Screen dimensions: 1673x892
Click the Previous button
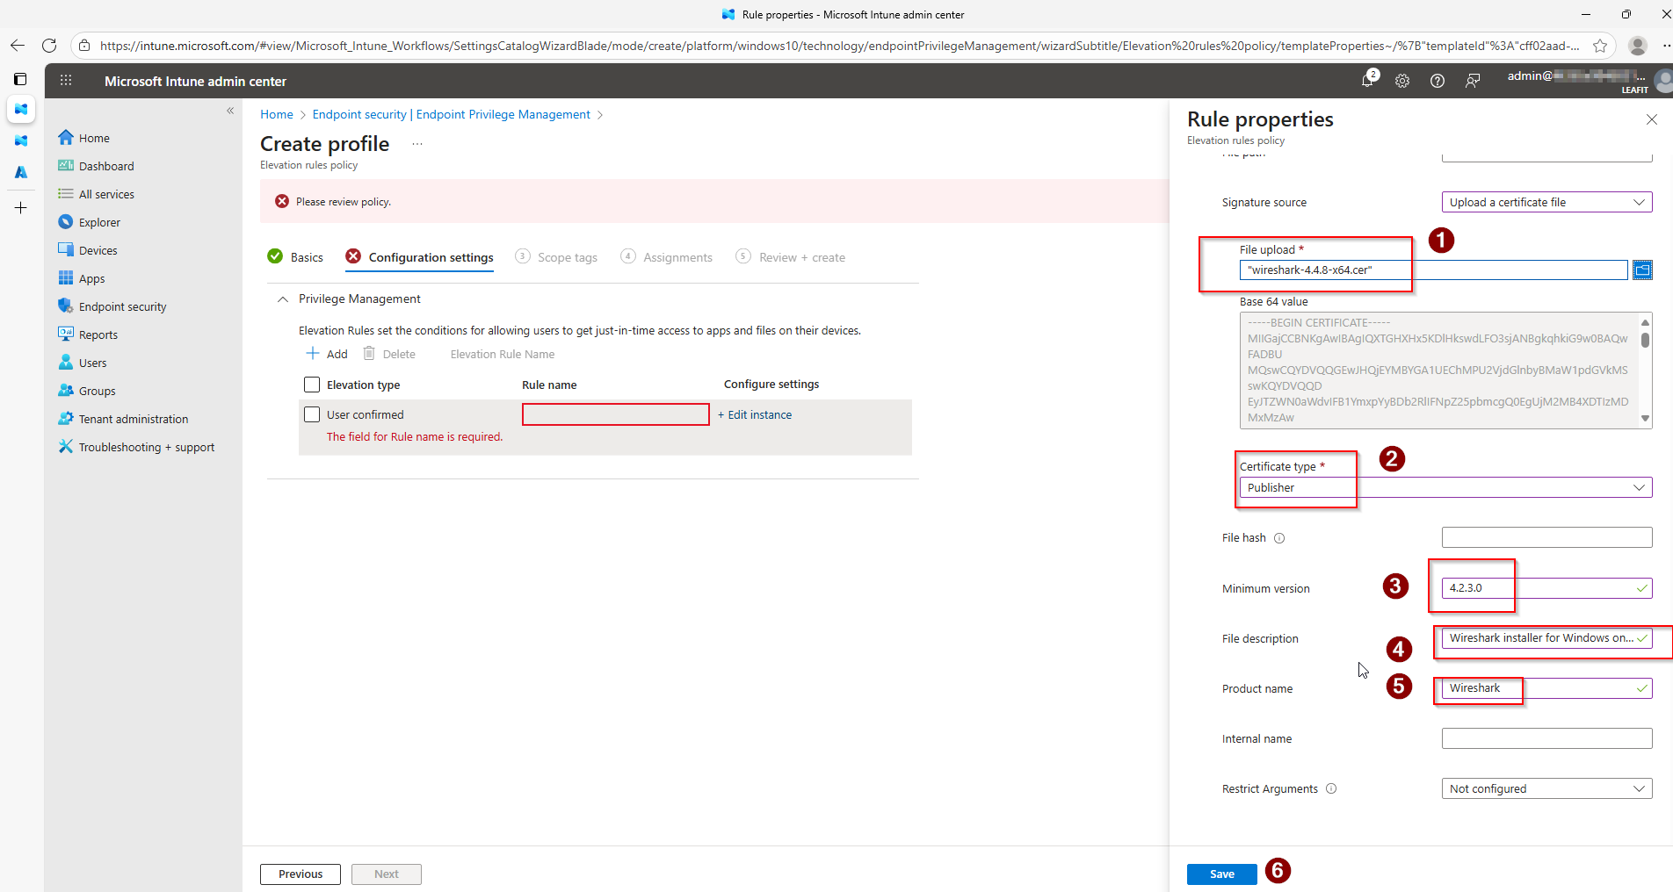coord(301,874)
